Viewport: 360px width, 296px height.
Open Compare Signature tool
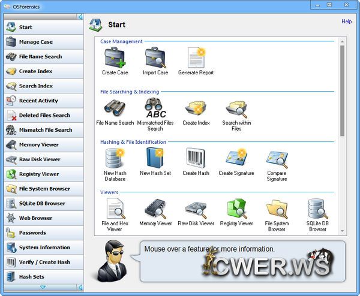(277, 158)
